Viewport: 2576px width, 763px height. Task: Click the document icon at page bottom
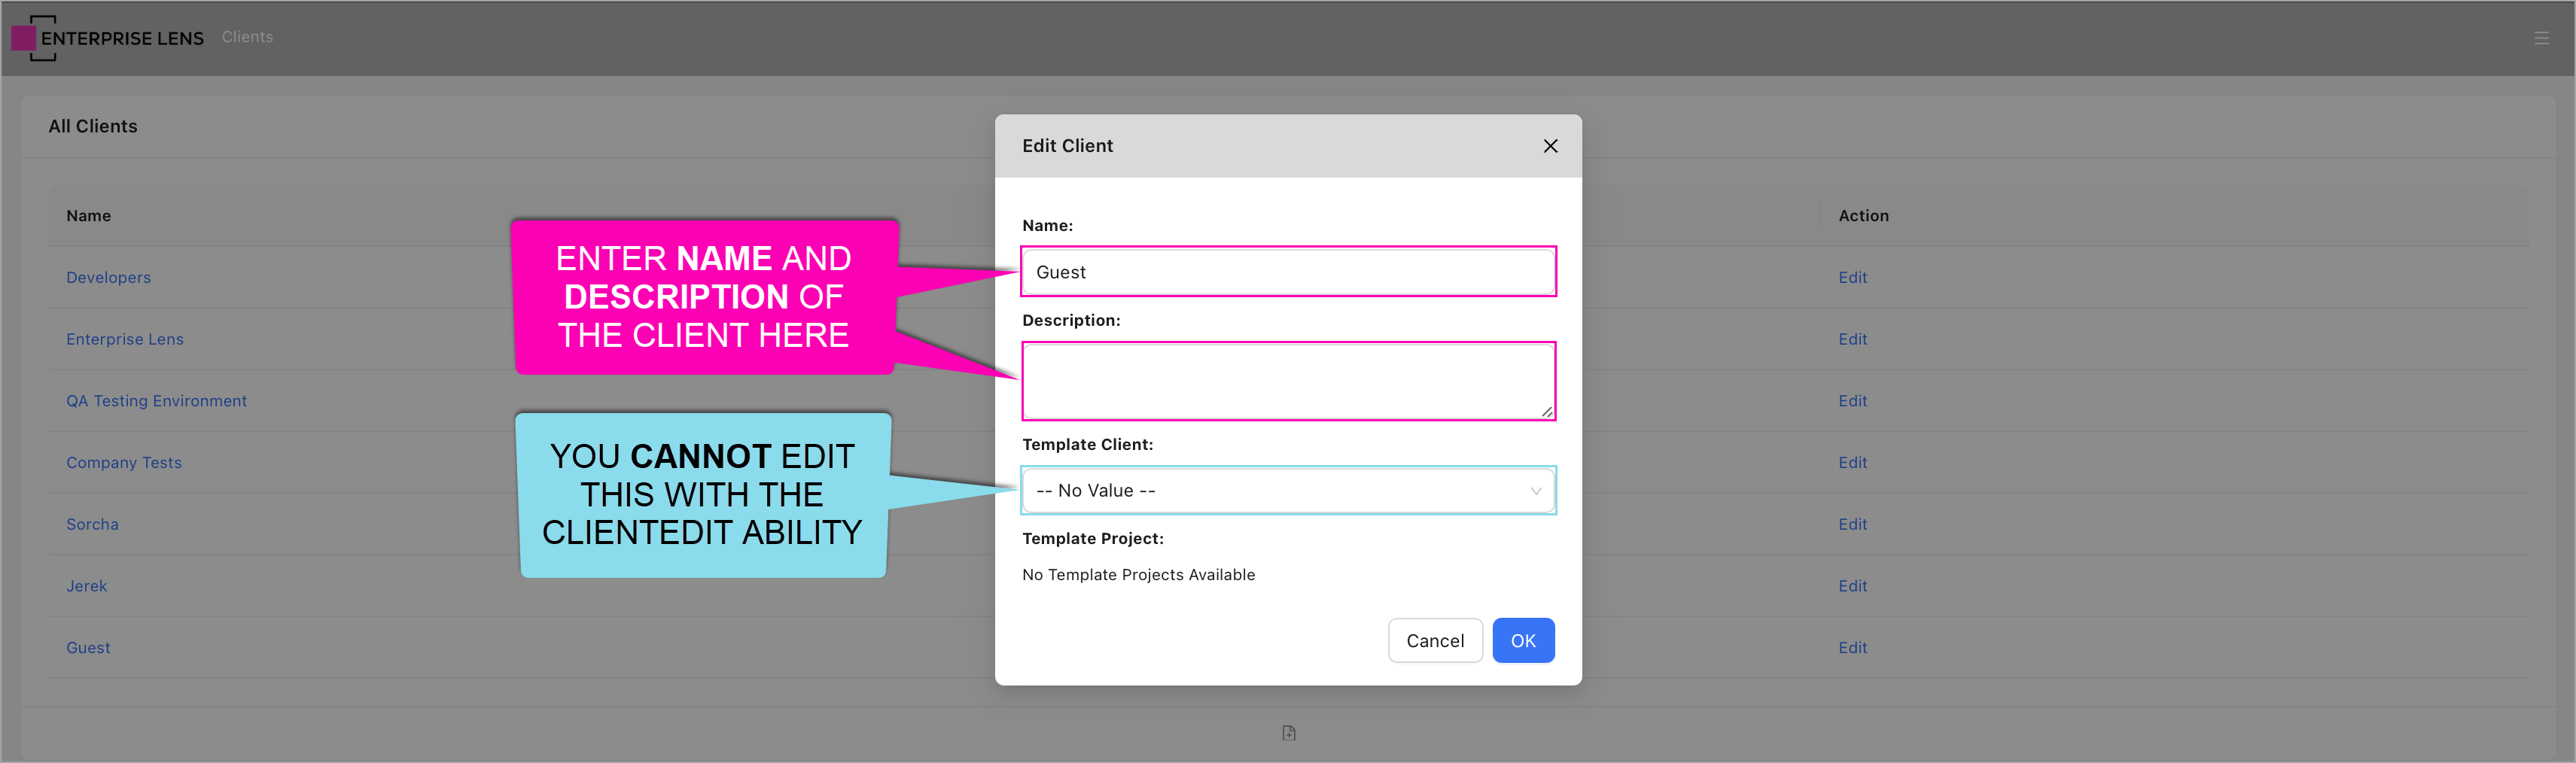pyautogui.click(x=1288, y=733)
